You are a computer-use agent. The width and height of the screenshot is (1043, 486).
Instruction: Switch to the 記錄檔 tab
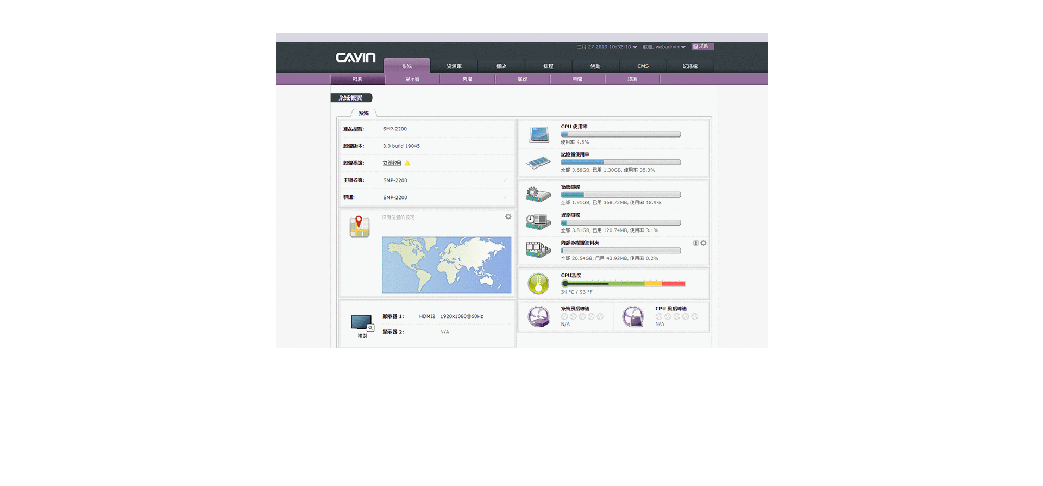coord(690,66)
